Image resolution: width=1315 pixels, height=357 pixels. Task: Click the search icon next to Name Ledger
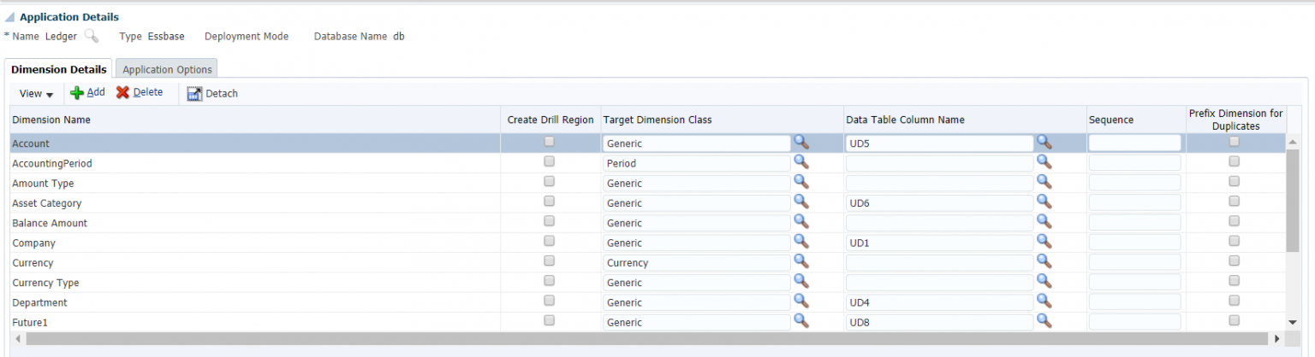point(91,36)
